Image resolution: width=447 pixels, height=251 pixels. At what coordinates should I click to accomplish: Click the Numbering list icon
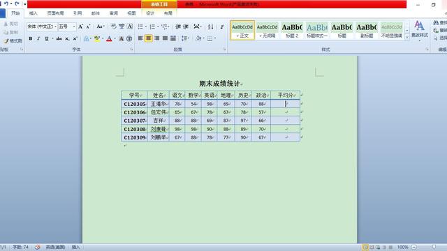point(152,26)
